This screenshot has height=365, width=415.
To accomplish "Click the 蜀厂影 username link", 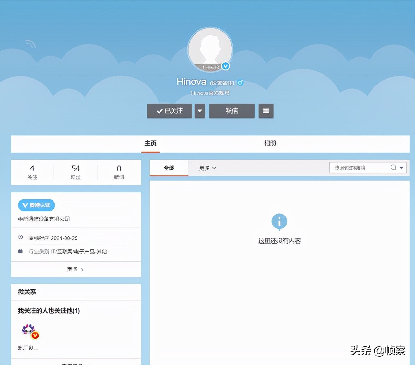I will (x=28, y=348).
